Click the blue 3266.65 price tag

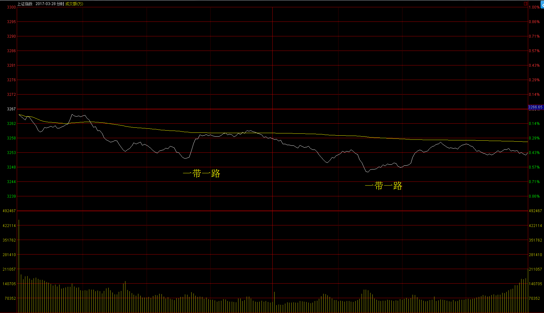click(x=535, y=107)
